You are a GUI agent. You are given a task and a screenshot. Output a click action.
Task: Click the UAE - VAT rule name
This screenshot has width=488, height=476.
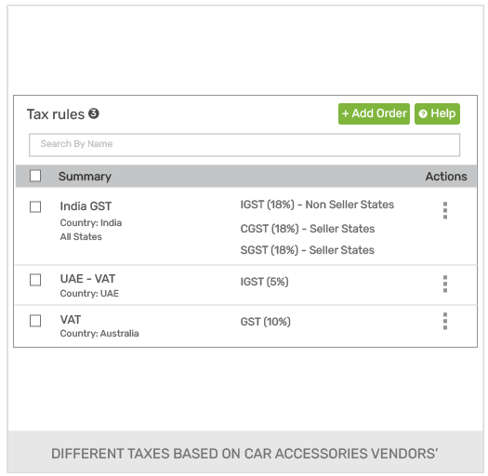87,279
